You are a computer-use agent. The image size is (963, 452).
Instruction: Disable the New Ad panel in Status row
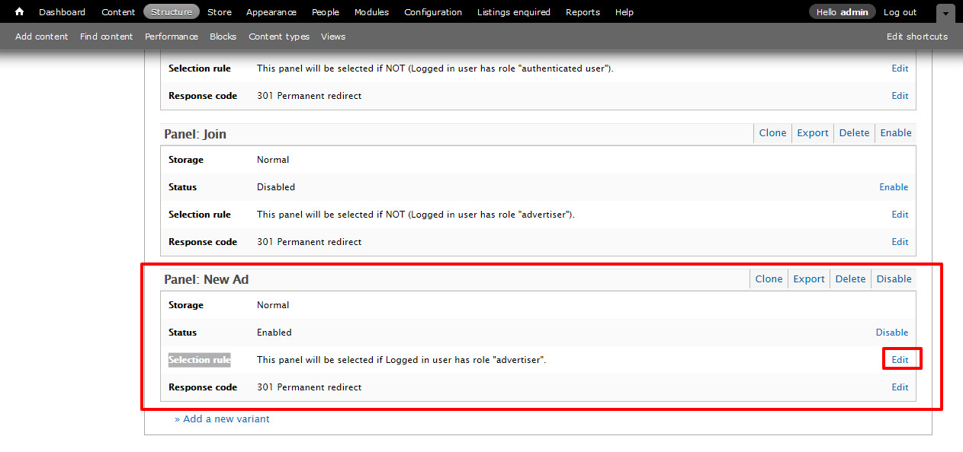pyautogui.click(x=891, y=333)
